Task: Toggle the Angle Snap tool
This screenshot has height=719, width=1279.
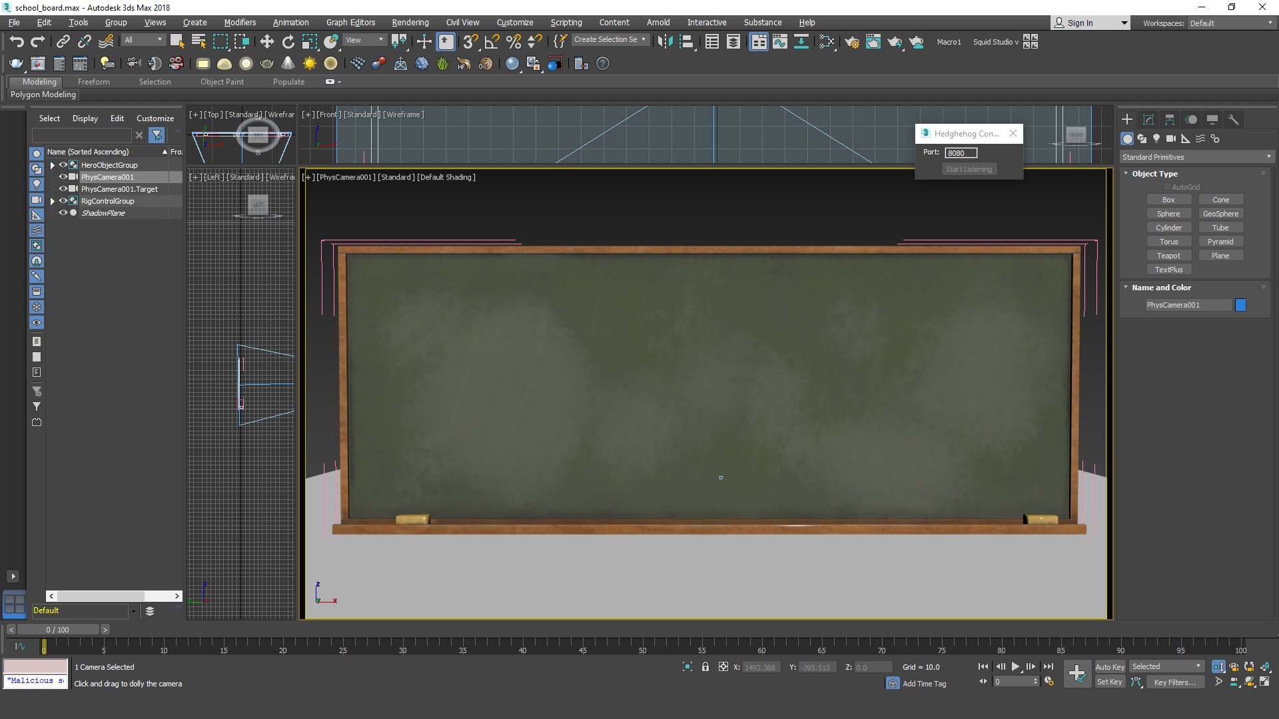Action: point(492,41)
